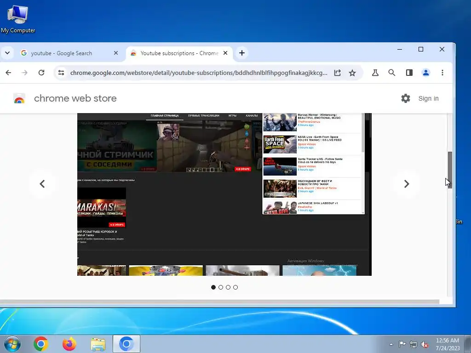Close the youtube - Google Search tab
471x353 pixels.
tap(115, 53)
